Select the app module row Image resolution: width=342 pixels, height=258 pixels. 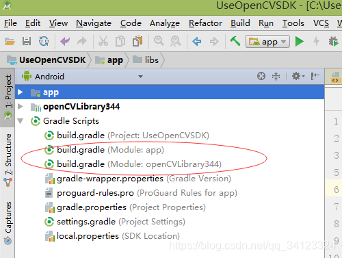(x=170, y=92)
